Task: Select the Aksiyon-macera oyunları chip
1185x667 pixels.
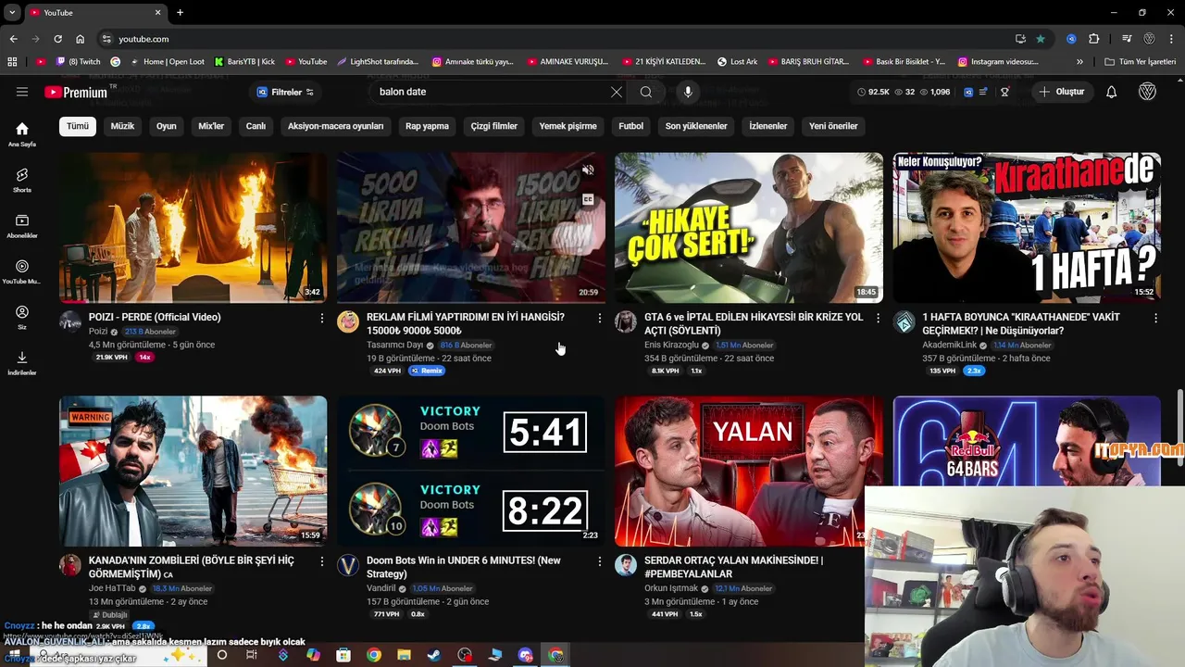Action: click(335, 126)
